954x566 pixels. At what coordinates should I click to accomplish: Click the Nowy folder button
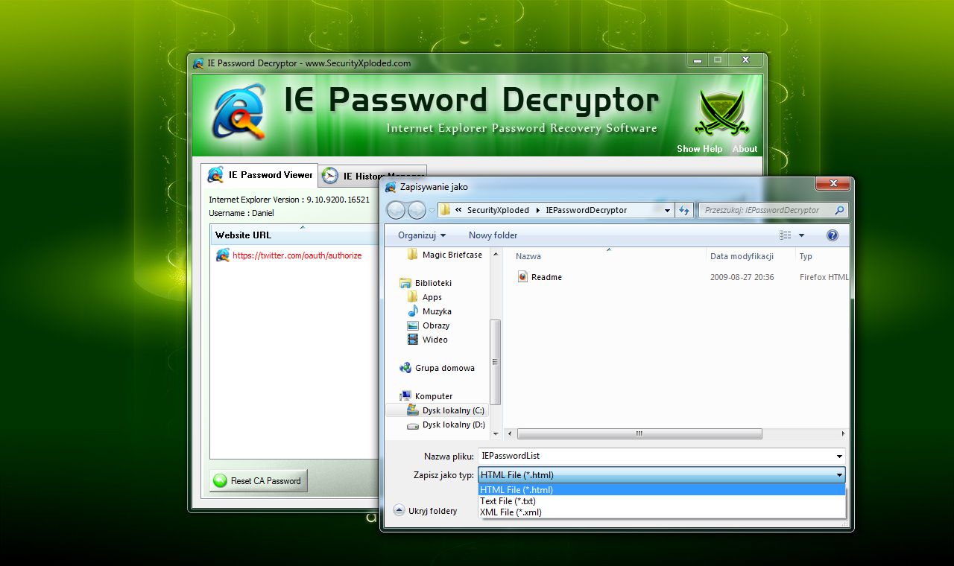493,235
